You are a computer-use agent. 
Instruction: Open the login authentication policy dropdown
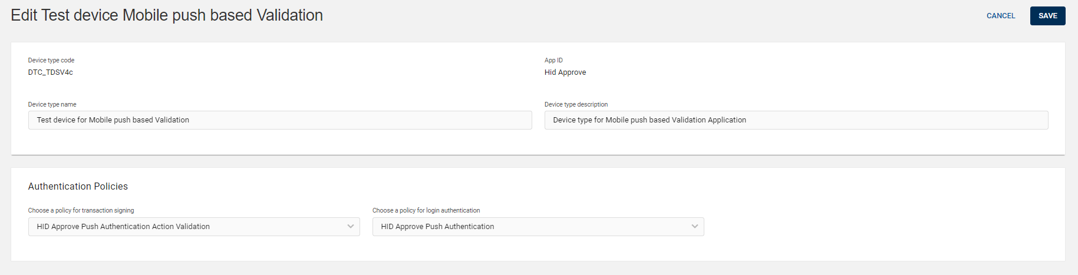530,227
